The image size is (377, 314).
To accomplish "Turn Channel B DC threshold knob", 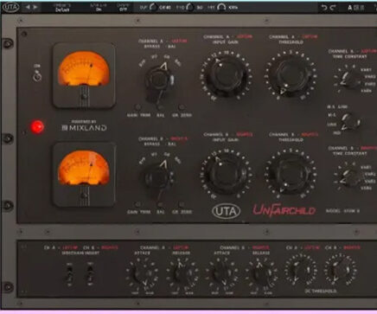I will point(341,270).
